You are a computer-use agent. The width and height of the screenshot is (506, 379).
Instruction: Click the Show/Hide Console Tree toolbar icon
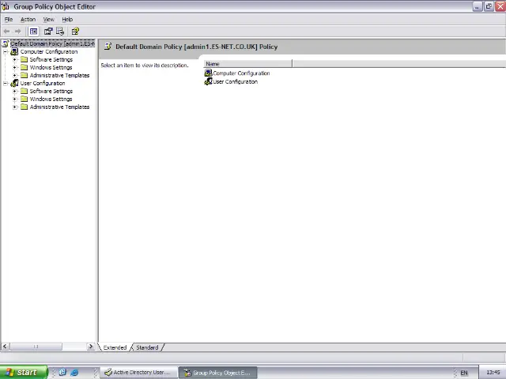tap(33, 32)
